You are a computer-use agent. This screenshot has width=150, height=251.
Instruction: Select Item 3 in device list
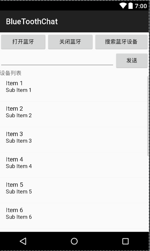74,140
